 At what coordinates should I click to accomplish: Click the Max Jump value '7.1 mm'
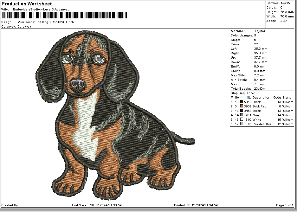point(260,84)
